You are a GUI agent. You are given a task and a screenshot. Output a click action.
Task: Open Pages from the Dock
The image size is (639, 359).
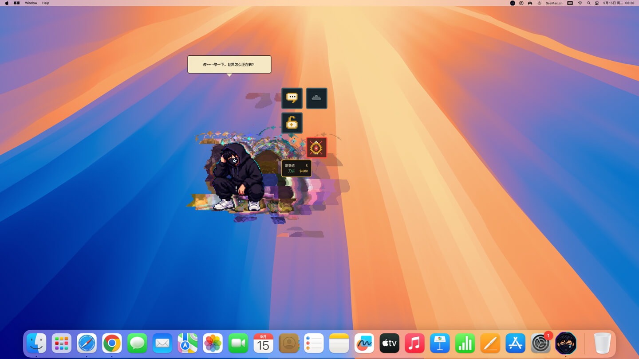490,343
